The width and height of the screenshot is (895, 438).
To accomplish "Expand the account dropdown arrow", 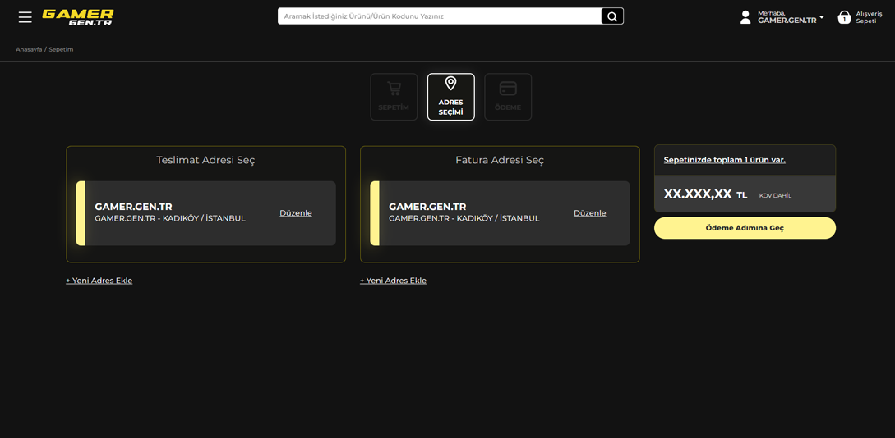I will click(822, 17).
